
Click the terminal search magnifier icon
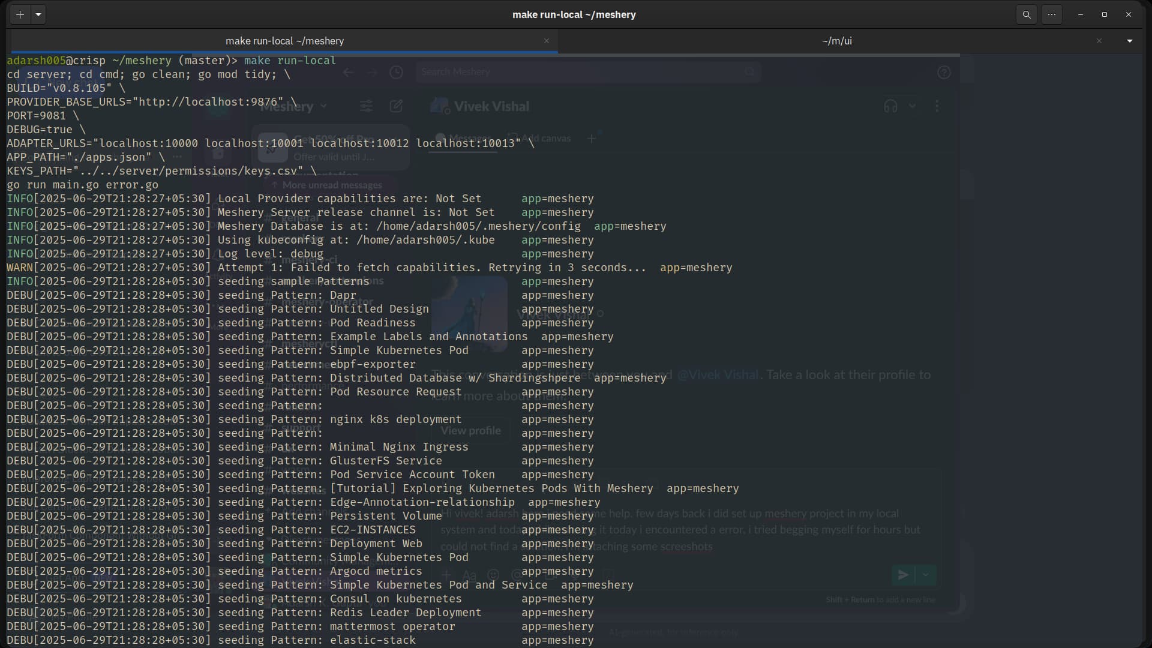1027,14
